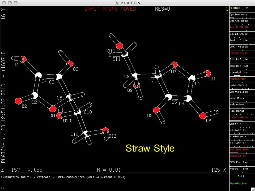Click EPS in the EPS Pov Ras row

click(x=232, y=162)
